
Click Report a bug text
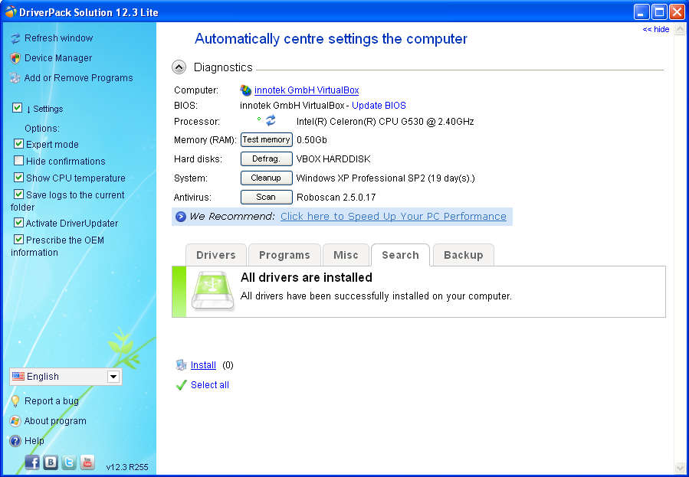(x=51, y=401)
